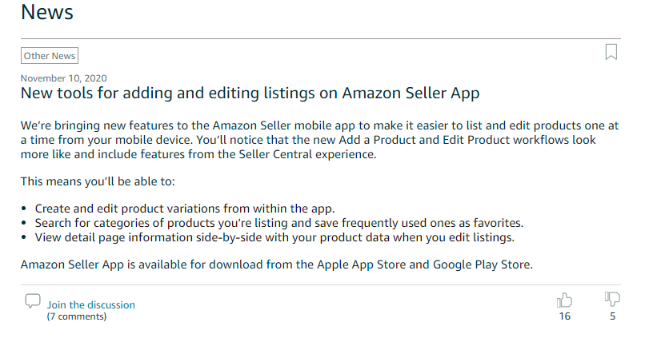Click the dislike count of 5
Image resolution: width=661 pixels, height=338 pixels.
(612, 316)
